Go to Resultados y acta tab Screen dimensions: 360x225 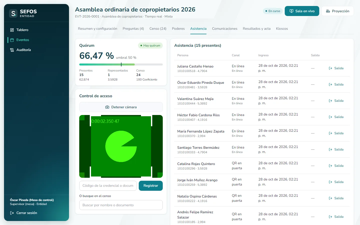[257, 29]
